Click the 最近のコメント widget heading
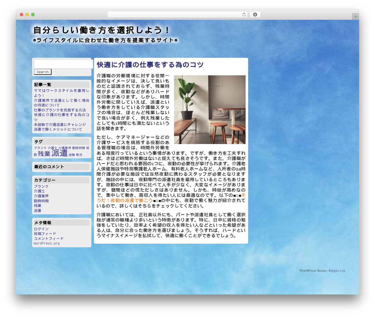 pyautogui.click(x=49, y=167)
